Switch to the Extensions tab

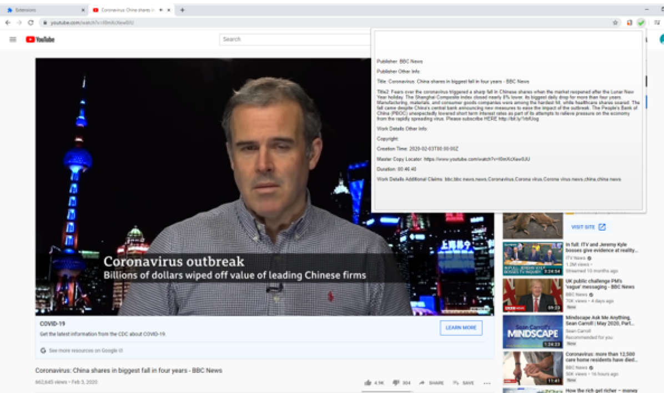pos(44,10)
